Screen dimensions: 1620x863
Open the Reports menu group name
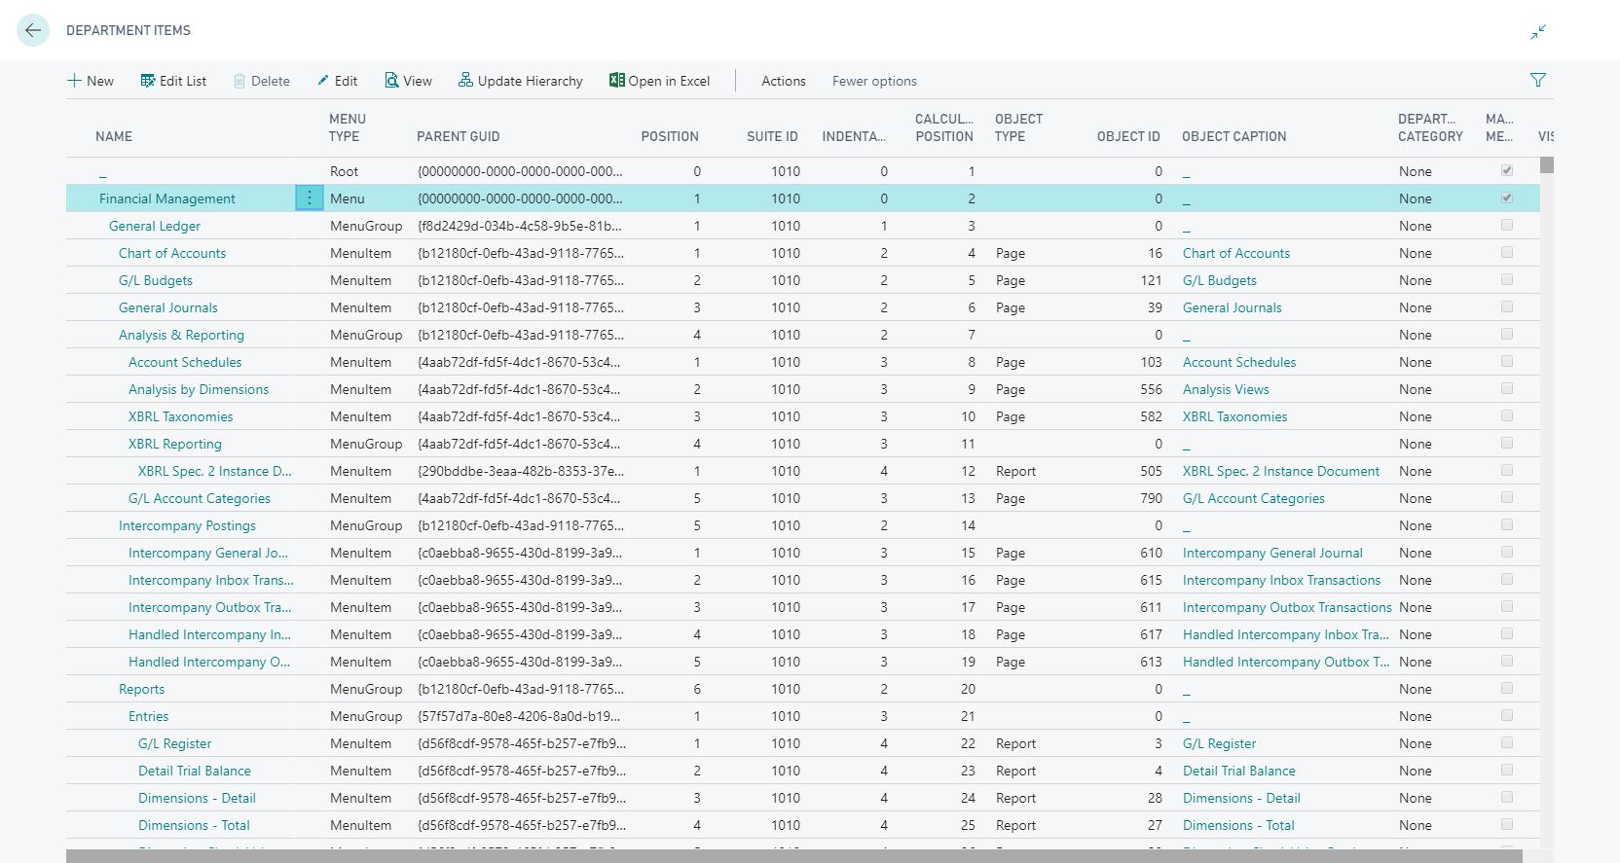(x=141, y=689)
